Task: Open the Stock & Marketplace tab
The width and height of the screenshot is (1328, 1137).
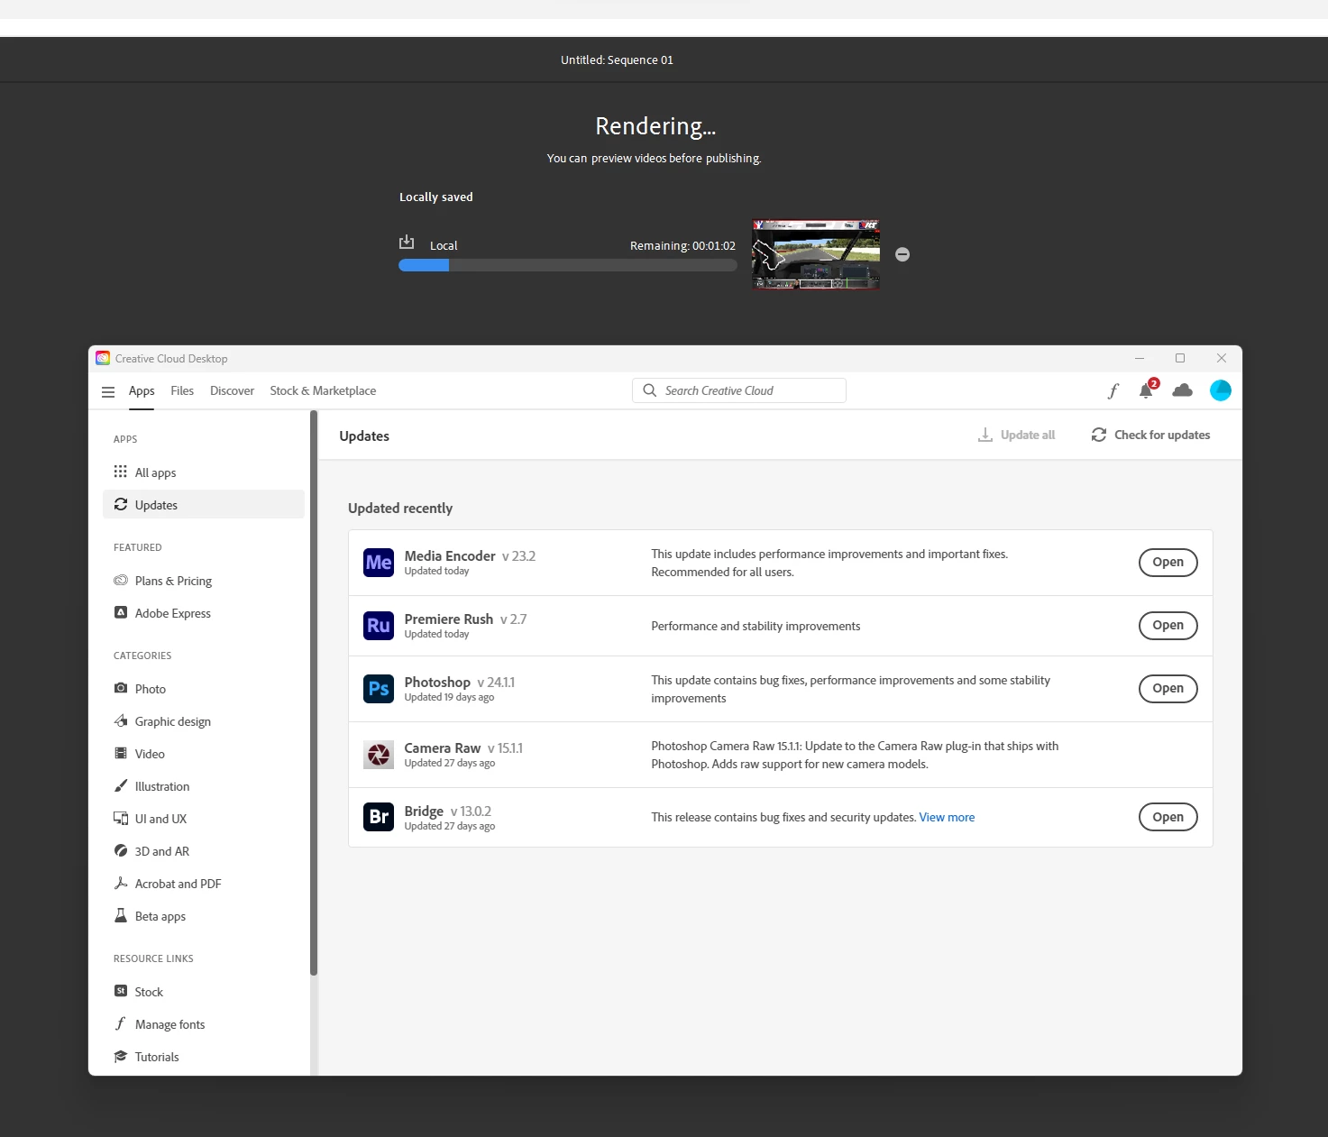Action: pyautogui.click(x=323, y=390)
